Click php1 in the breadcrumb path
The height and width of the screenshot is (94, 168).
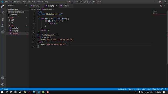(33, 9)
